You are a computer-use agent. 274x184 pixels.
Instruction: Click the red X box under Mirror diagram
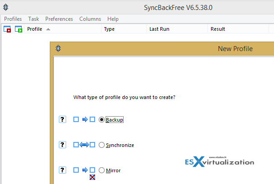[x=92, y=177]
